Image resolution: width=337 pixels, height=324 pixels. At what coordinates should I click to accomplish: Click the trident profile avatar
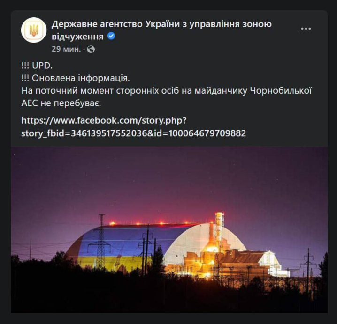pos(33,29)
